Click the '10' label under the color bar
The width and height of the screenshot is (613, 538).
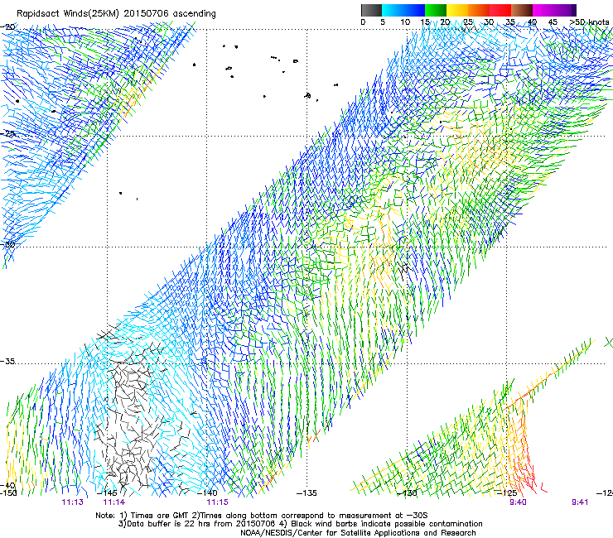405,22
